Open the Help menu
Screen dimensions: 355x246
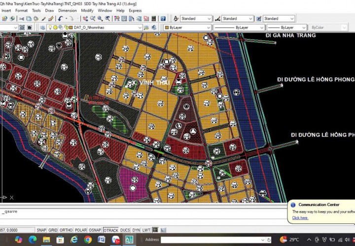[120, 10]
